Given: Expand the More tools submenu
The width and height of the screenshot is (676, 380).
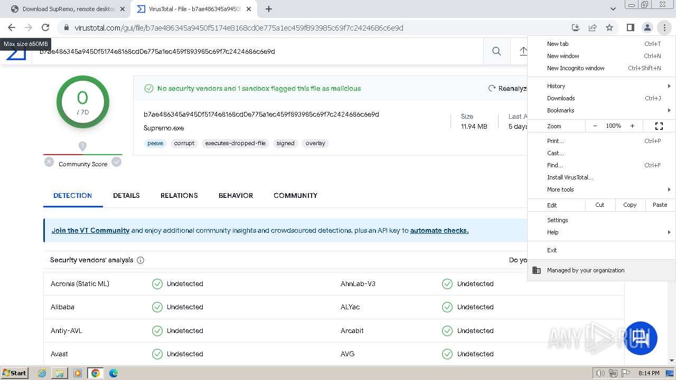Looking at the screenshot, I should tap(602, 189).
